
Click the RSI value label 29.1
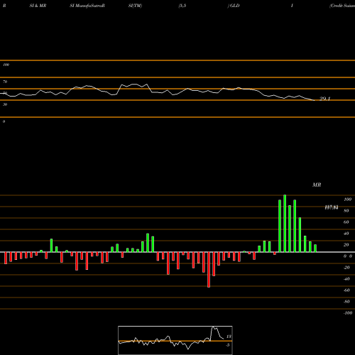(324, 99)
